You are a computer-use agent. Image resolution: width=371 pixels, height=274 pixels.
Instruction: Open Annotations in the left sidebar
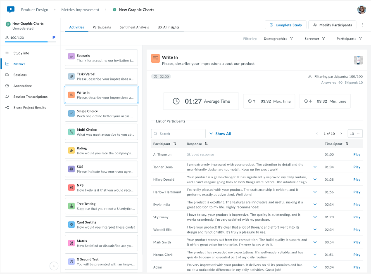pos(23,86)
